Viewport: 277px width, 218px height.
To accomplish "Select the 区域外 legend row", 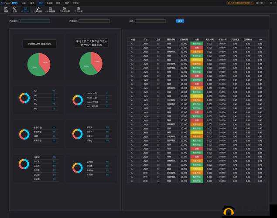I will (x=98, y=166).
